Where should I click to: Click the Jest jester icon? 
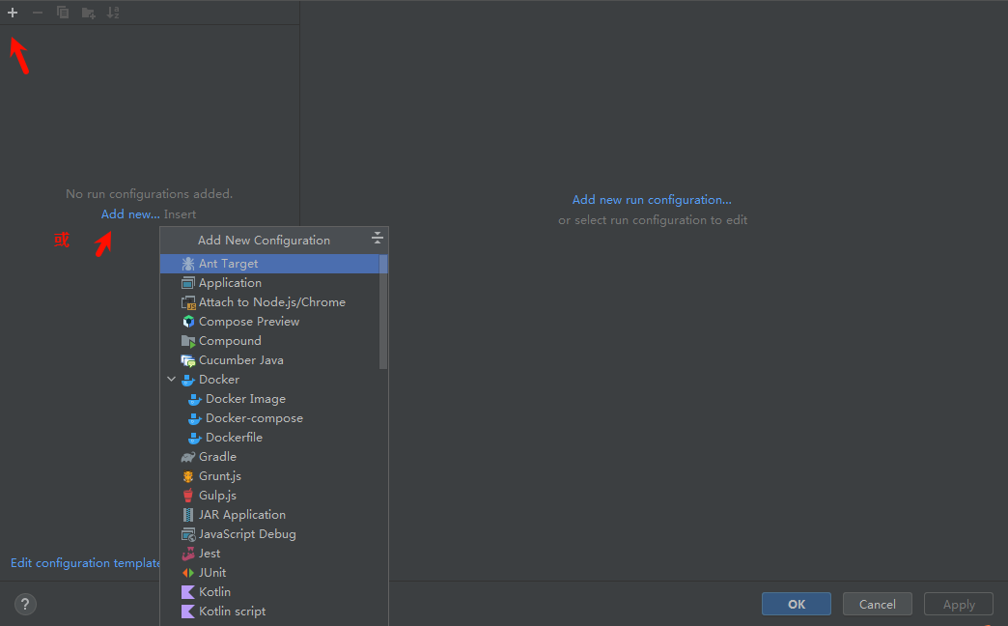click(187, 554)
